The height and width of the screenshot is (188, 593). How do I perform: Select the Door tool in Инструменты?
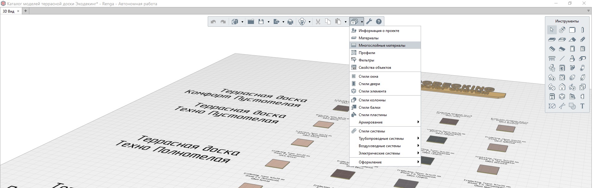(572, 49)
